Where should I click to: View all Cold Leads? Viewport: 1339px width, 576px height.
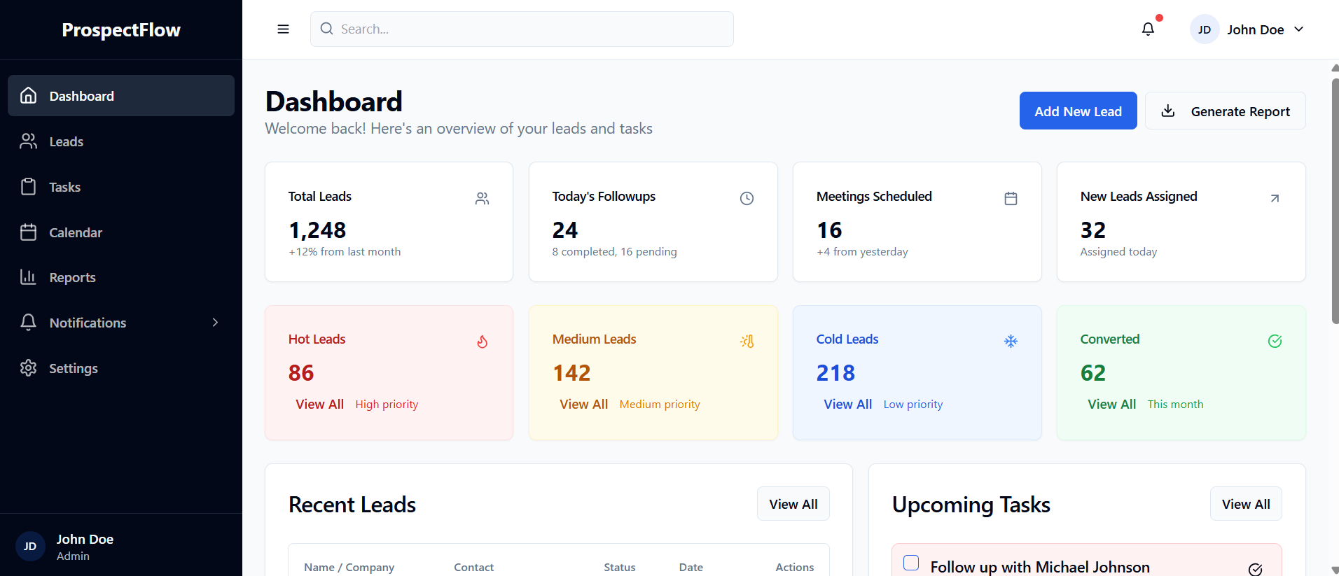[x=847, y=404]
